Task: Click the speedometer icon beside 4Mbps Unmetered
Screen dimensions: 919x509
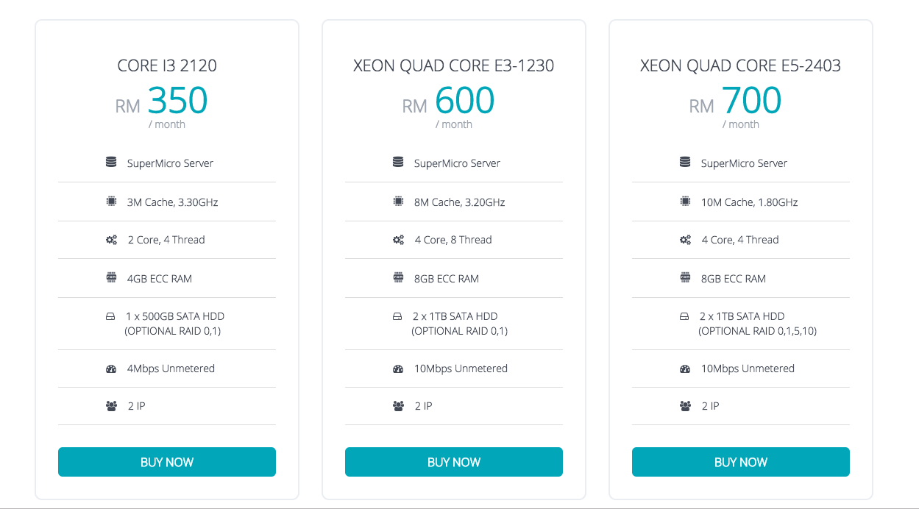Action: [111, 369]
